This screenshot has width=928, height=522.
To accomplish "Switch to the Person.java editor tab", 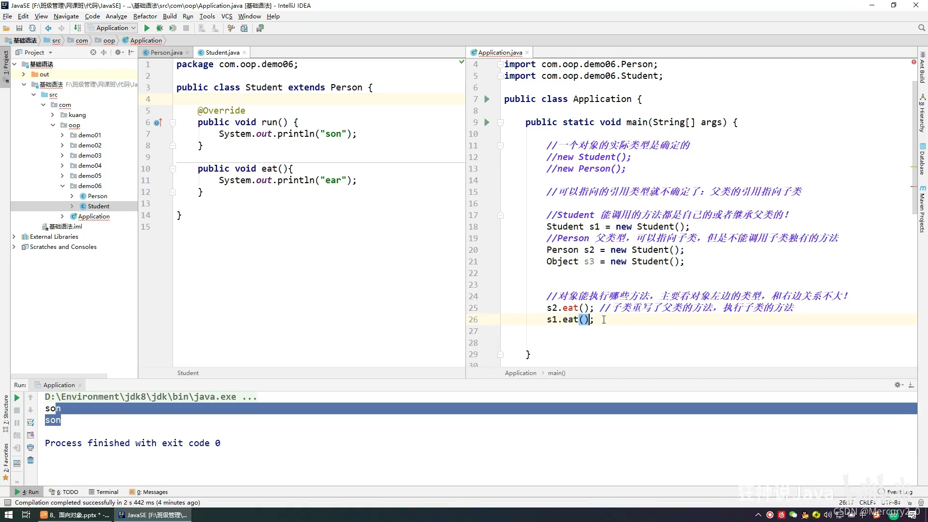I will click(166, 52).
